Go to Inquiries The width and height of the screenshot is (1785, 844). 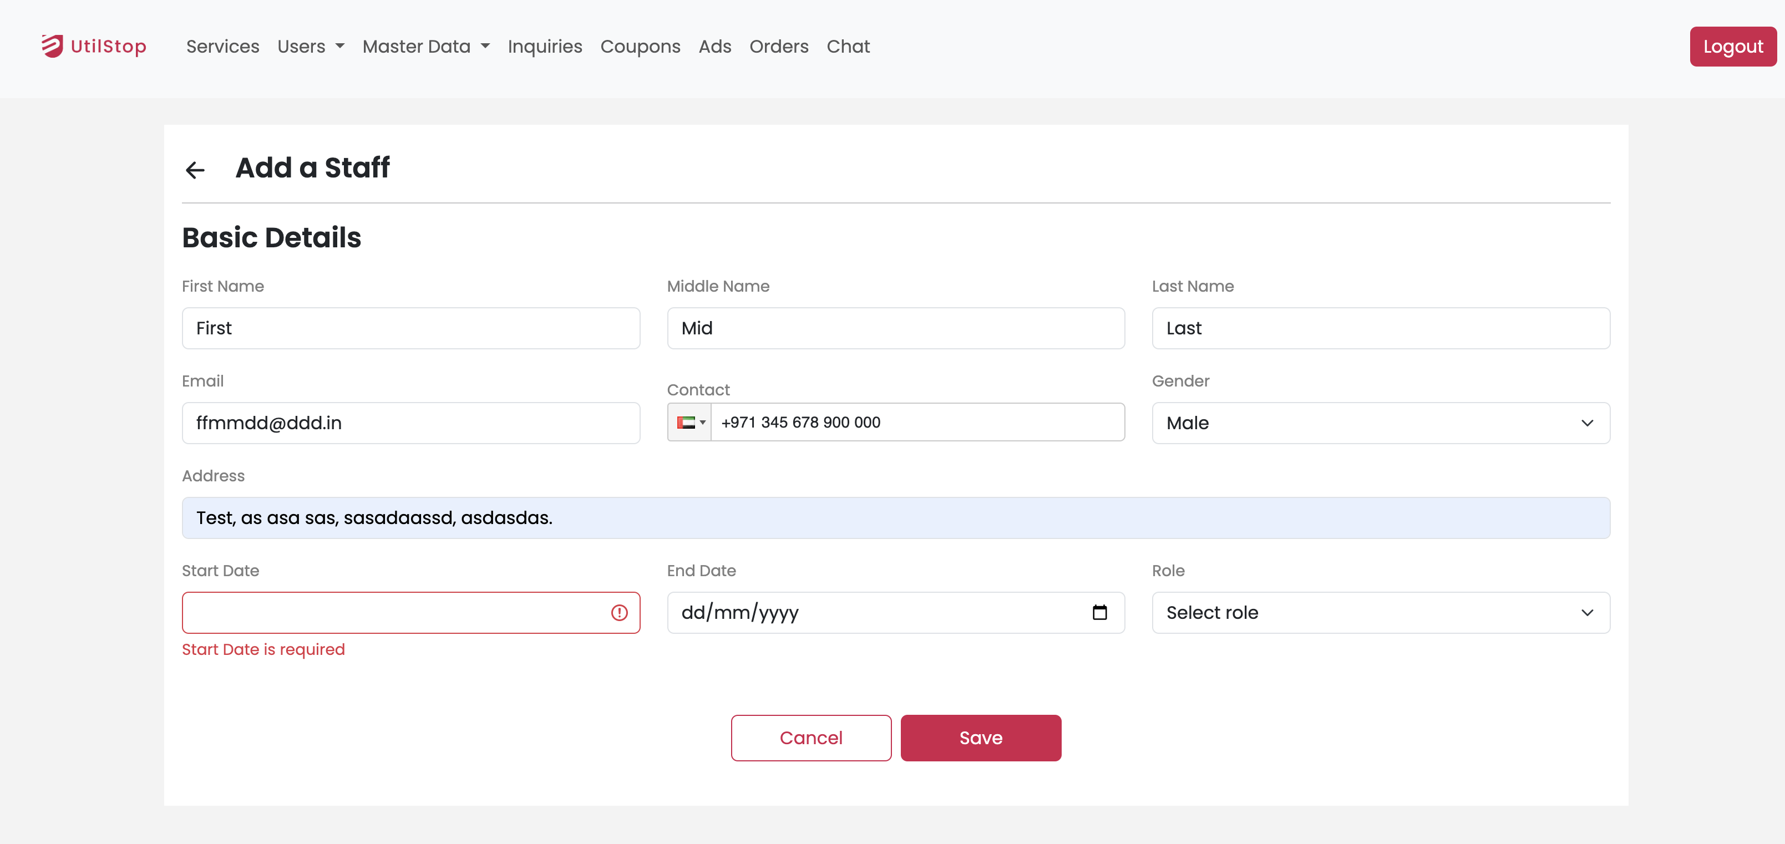(x=545, y=47)
